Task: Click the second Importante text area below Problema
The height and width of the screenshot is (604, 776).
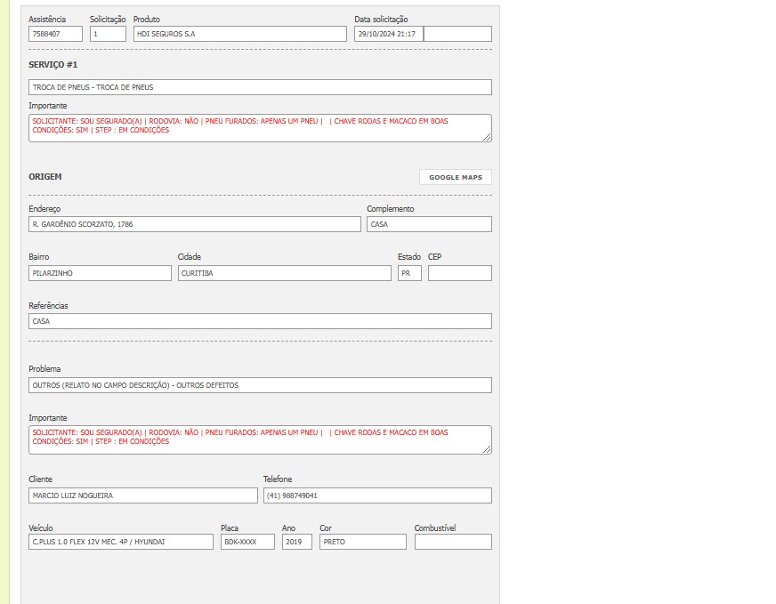Action: coord(261,439)
